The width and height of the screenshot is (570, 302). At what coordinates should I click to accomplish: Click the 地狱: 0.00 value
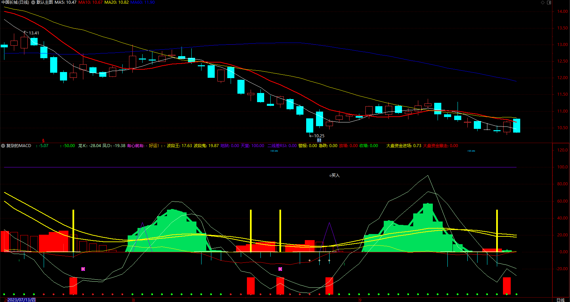point(230,146)
